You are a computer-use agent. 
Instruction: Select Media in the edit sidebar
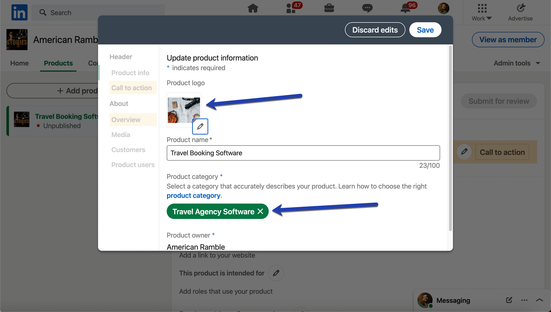(x=120, y=134)
